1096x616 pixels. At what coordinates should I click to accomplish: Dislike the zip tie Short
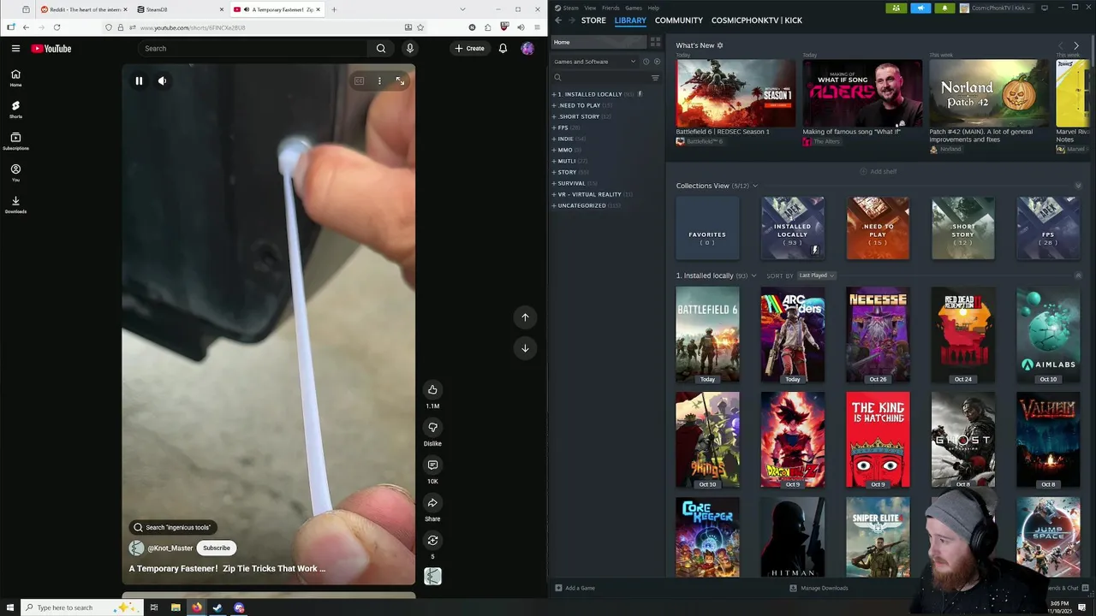click(432, 427)
